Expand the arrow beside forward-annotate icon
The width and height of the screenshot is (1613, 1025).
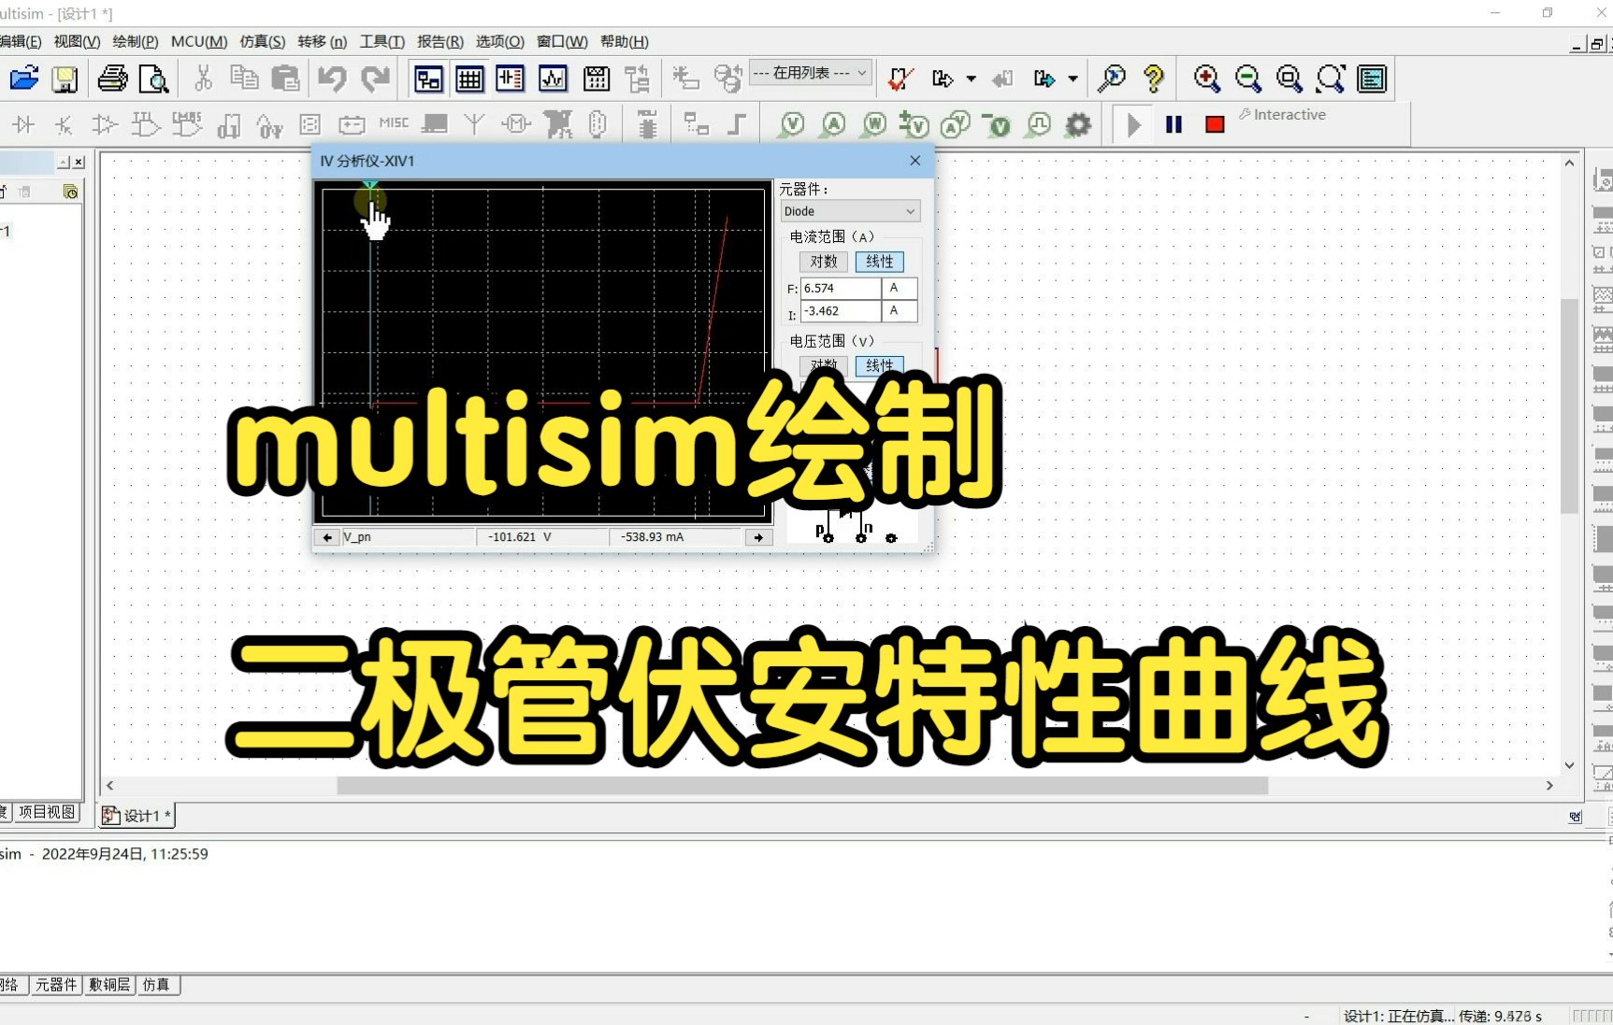coord(1073,79)
